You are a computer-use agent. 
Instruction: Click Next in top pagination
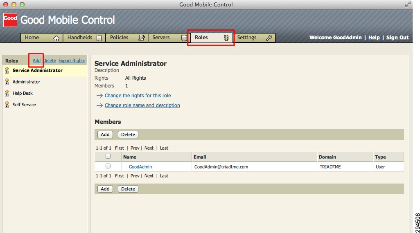tap(149, 148)
